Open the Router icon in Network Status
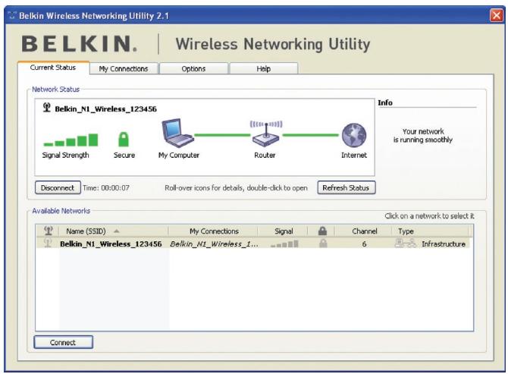Viewport: 508px width, 374px height. click(265, 134)
